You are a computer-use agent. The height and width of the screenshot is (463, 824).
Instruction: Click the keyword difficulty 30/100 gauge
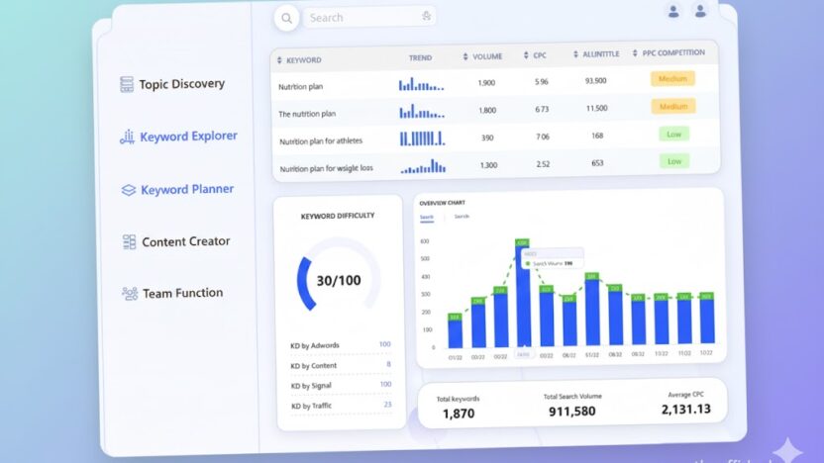click(339, 280)
